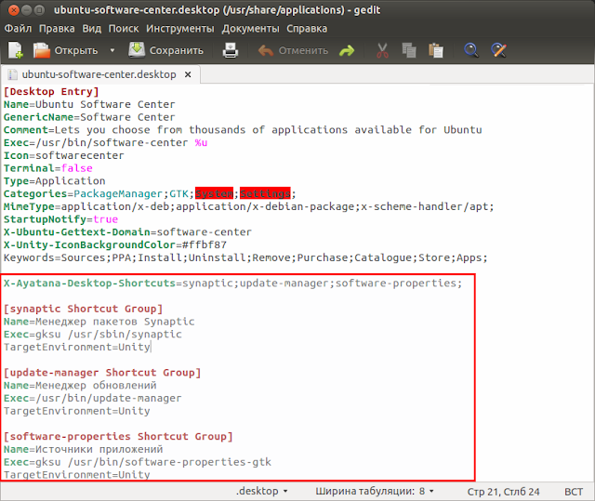The width and height of the screenshot is (595, 501).
Task: Click the highlighted Settings category word
Action: click(265, 194)
